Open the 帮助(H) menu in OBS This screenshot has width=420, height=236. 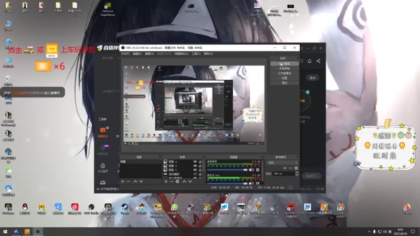(208, 54)
